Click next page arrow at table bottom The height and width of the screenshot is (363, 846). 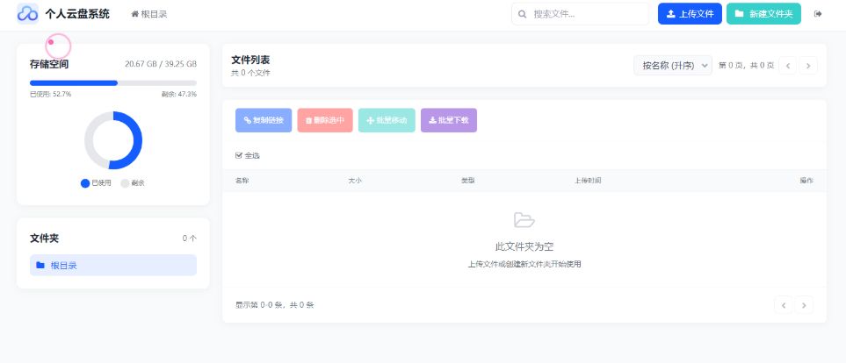coord(804,305)
